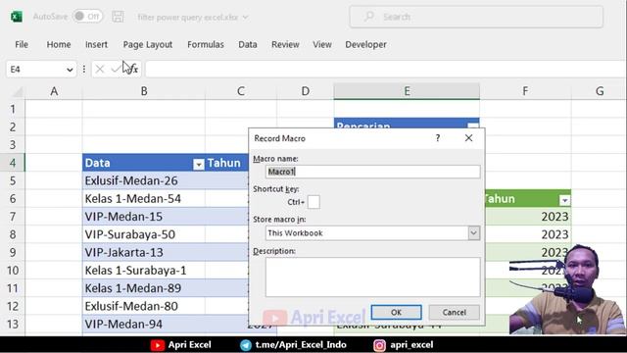Screen dimensions: 627x353
Task: Click the Search box
Action: 476,17
